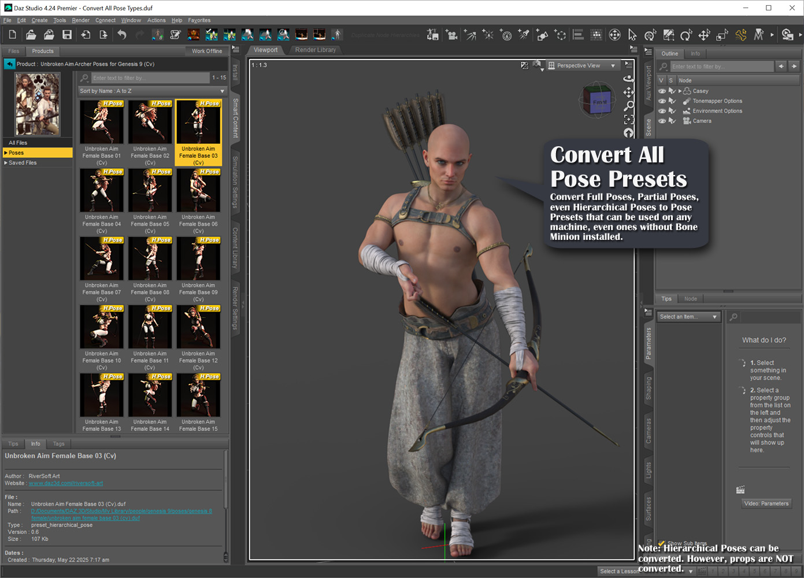Hide the Casey node in the Scene
Viewport: 804px width, 578px height.
[661, 91]
